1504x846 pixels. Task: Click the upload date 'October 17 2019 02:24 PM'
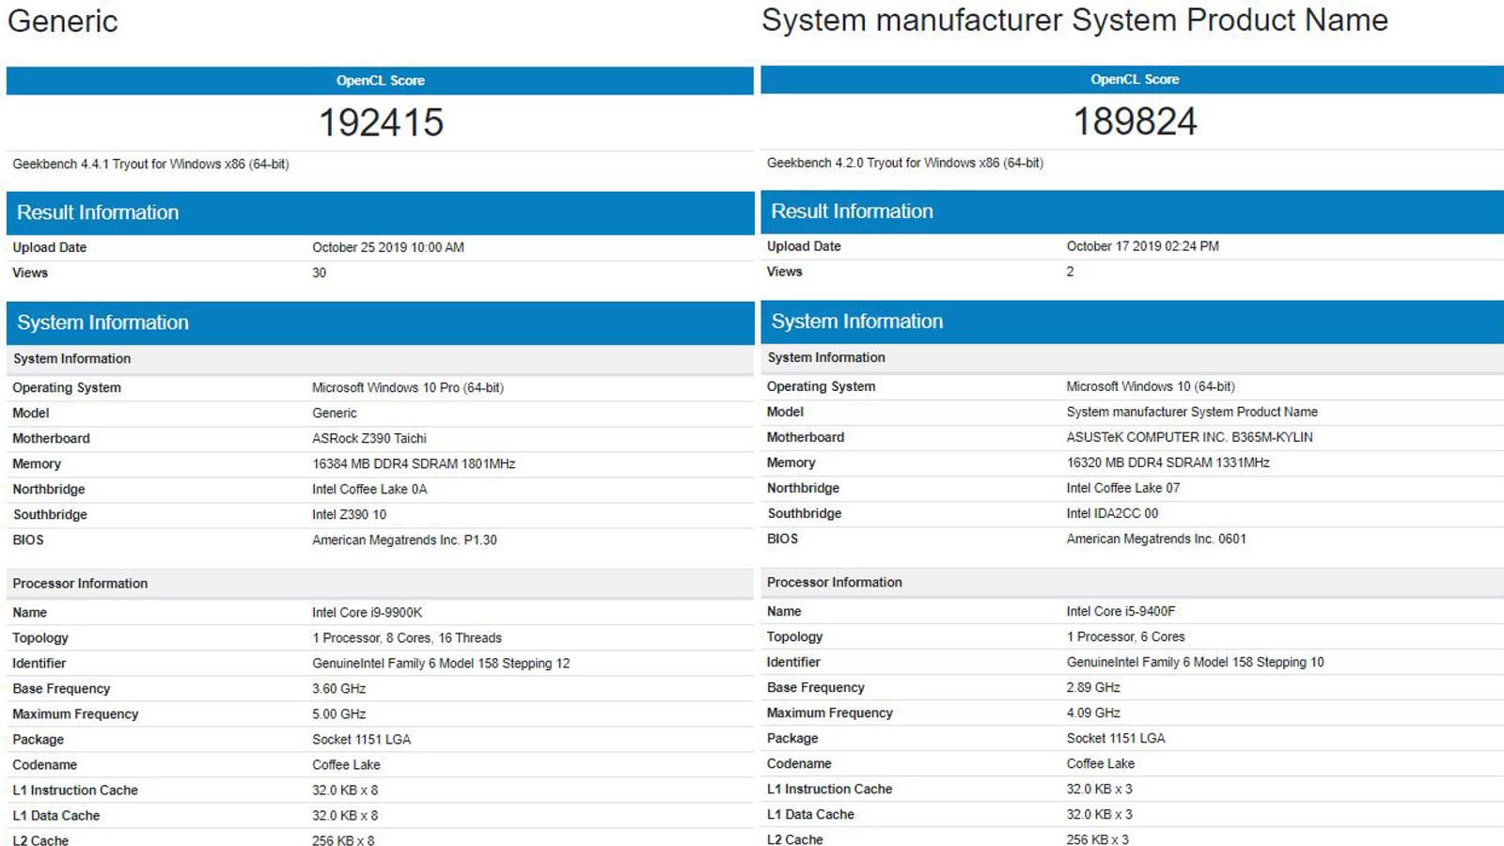click(x=1142, y=246)
